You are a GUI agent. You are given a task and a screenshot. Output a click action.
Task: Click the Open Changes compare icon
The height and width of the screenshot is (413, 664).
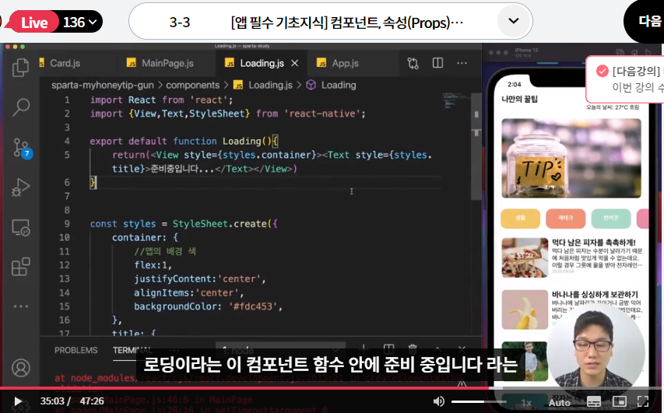(x=413, y=64)
